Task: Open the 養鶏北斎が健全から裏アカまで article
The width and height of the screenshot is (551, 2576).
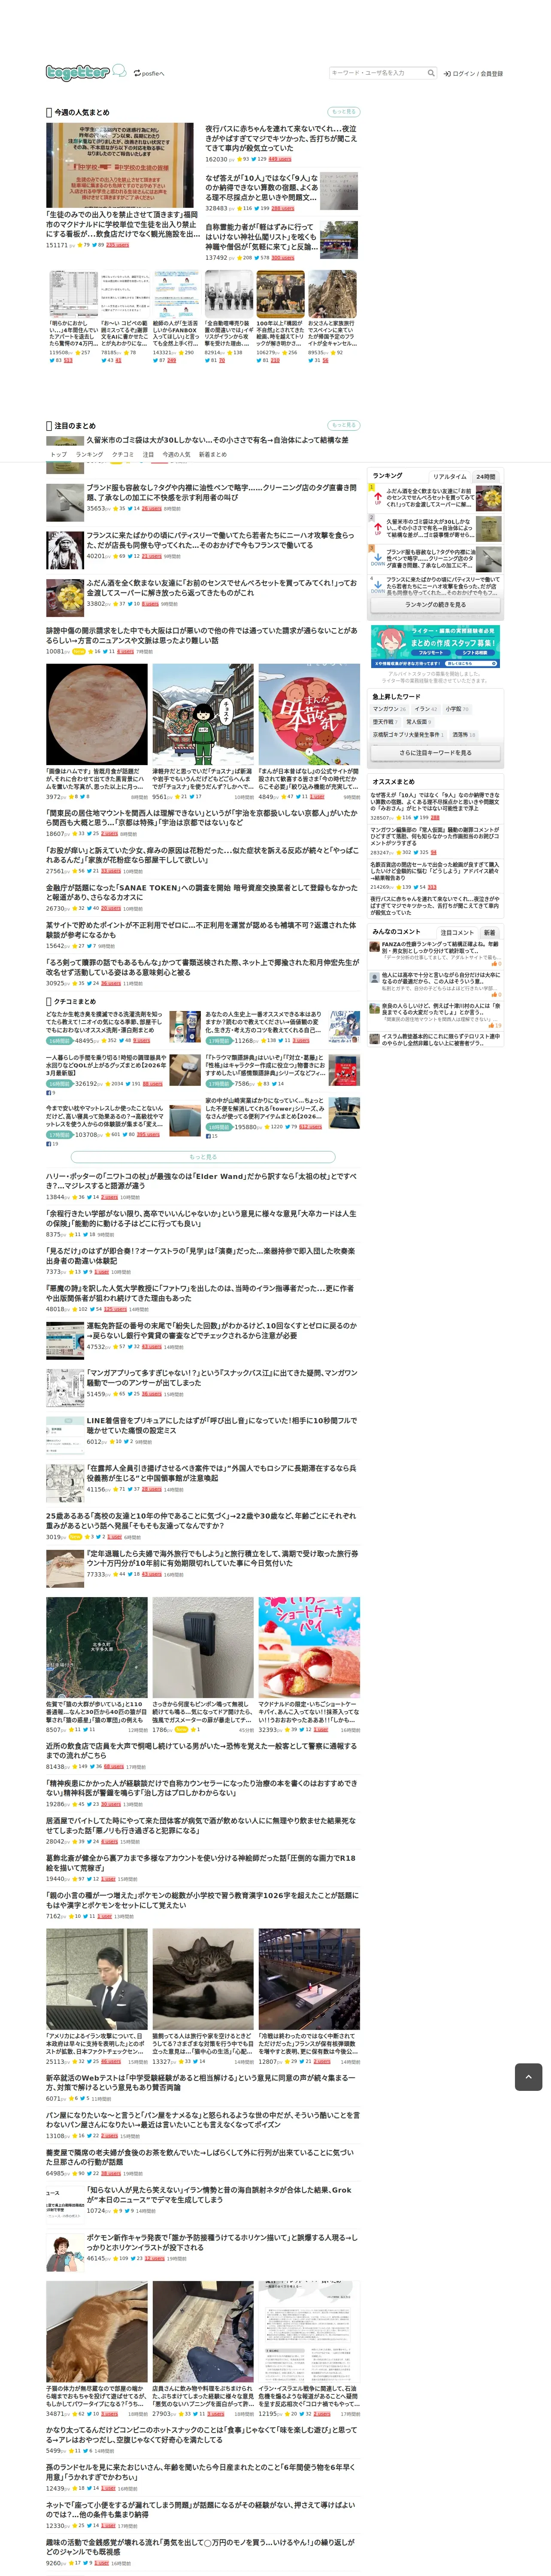Action: pyautogui.click(x=201, y=1863)
